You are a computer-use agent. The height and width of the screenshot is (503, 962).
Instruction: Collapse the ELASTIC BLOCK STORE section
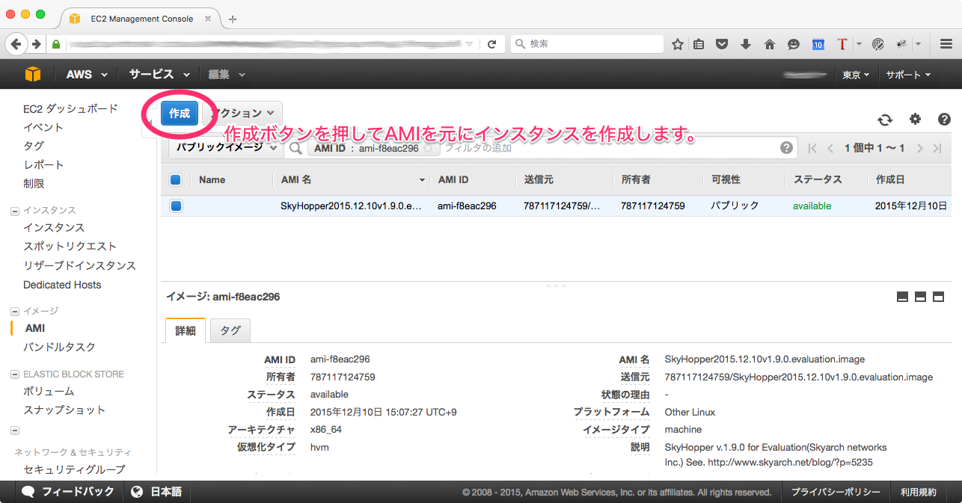tap(15, 374)
